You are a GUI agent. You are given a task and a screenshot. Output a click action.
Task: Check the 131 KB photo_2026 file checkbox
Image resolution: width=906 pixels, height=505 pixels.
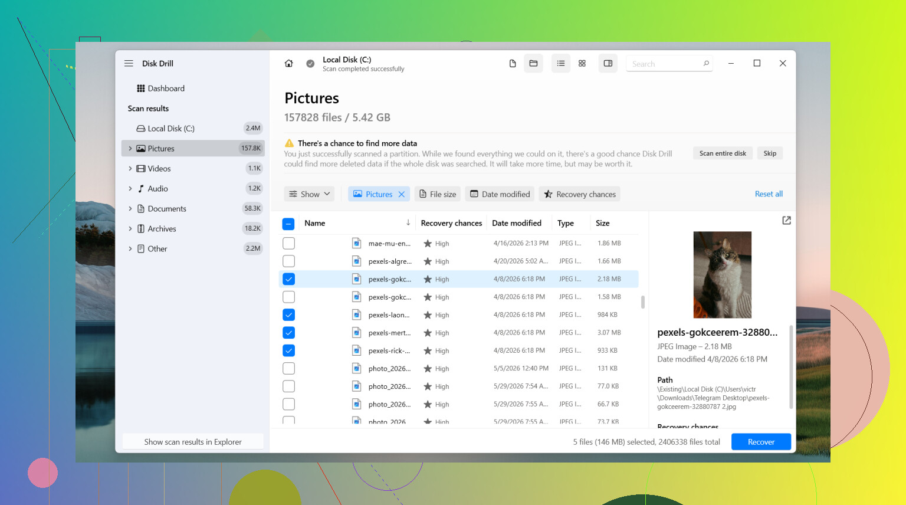coord(288,368)
